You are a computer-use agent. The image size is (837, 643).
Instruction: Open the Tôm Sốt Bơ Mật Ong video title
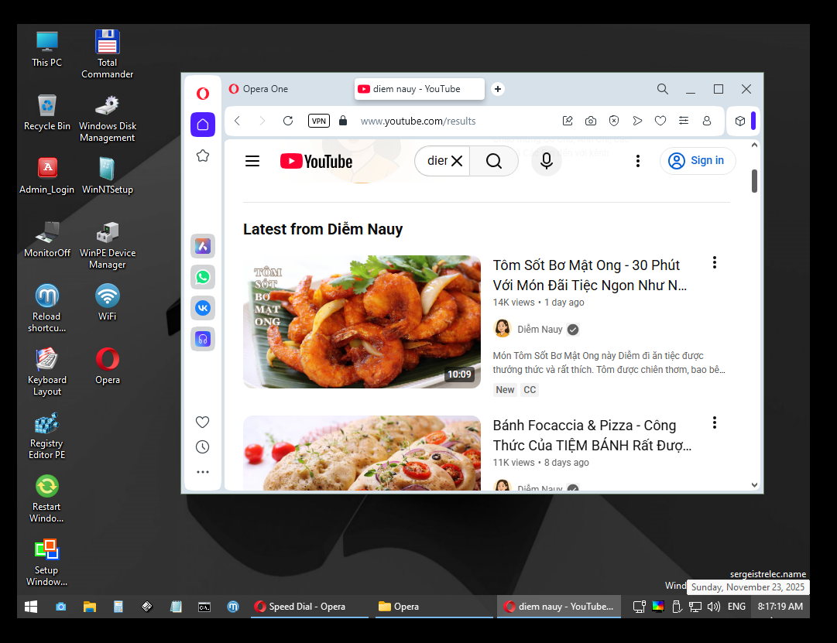590,275
